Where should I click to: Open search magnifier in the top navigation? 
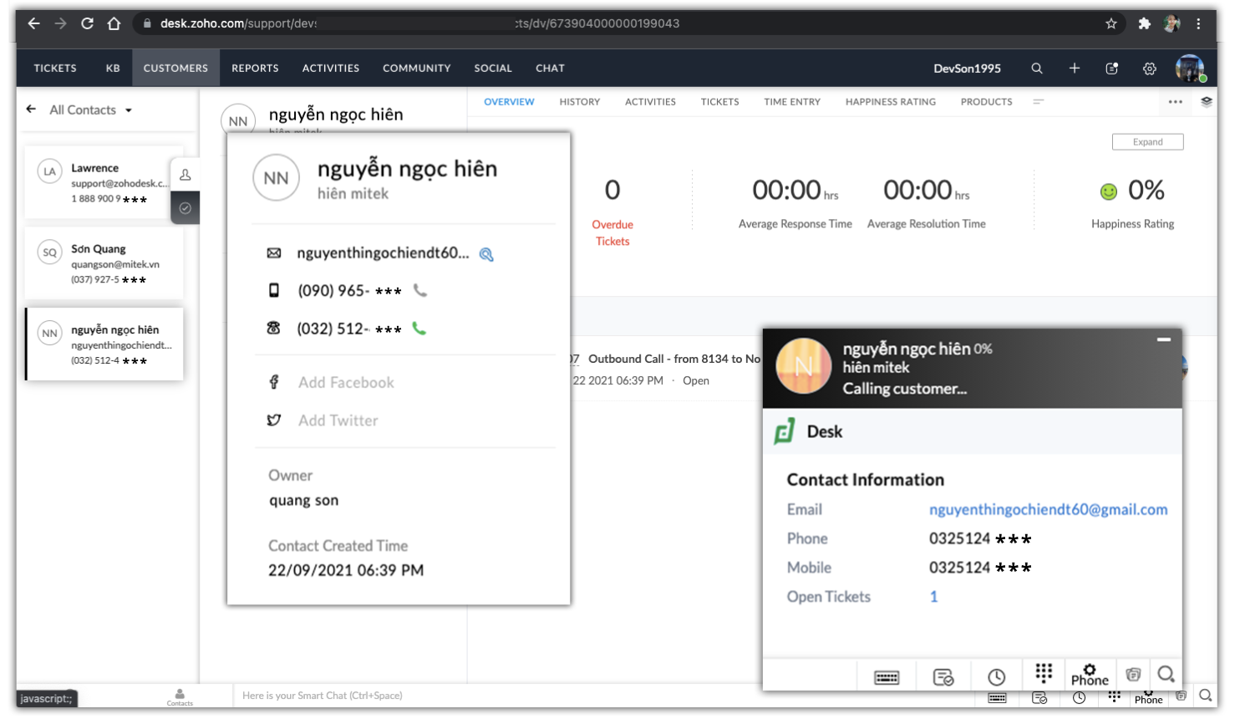point(1037,69)
